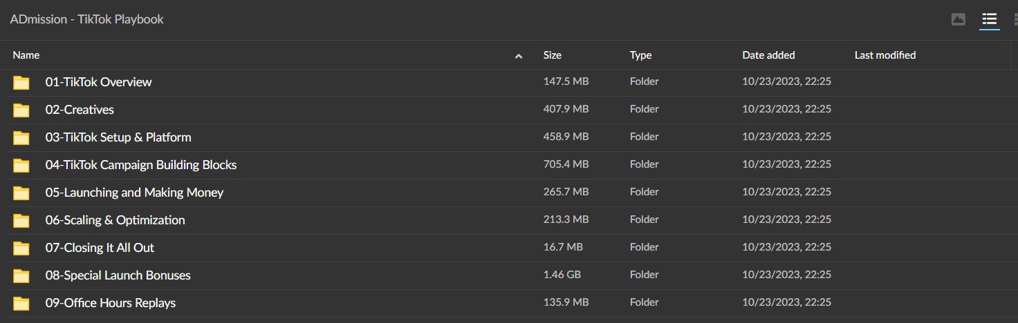Click folder icon for 06-Scaling & Optimization
Screen dimensions: 1018x323
(x=21, y=221)
